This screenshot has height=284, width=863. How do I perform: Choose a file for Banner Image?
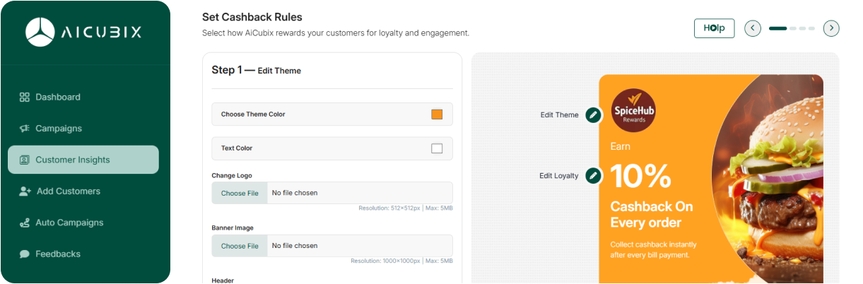coord(240,246)
